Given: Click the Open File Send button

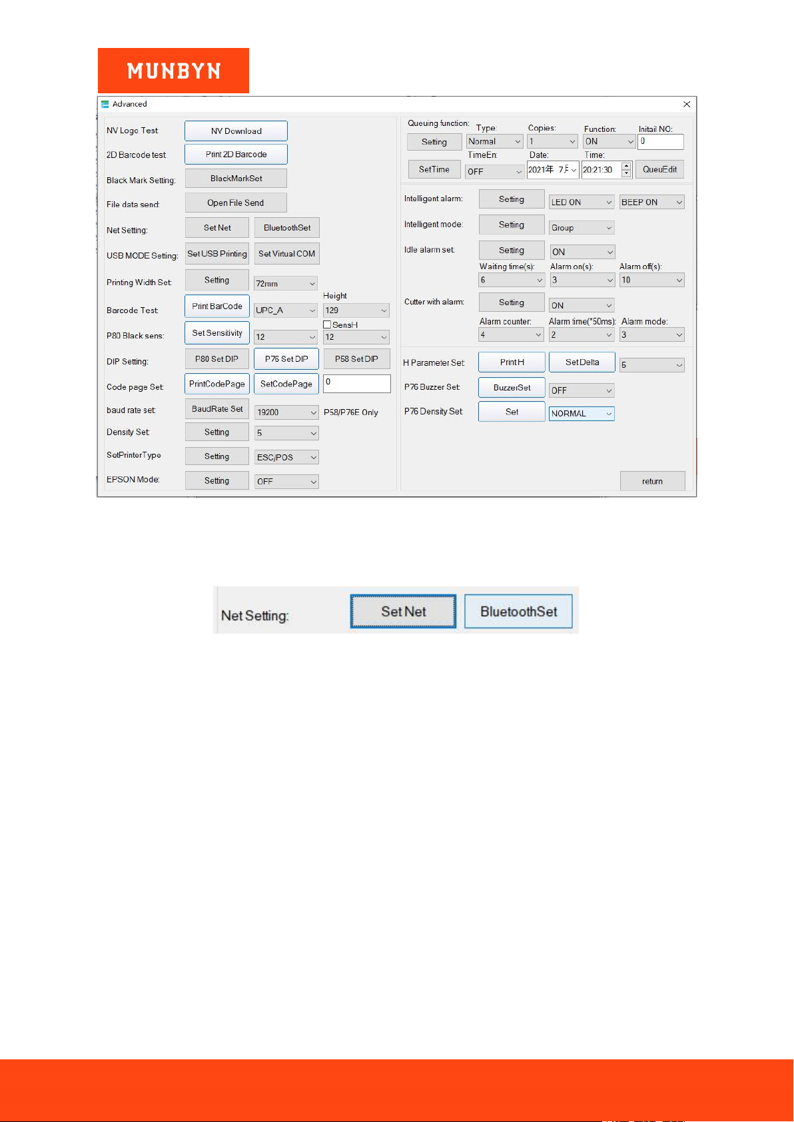Looking at the screenshot, I should pos(236,203).
